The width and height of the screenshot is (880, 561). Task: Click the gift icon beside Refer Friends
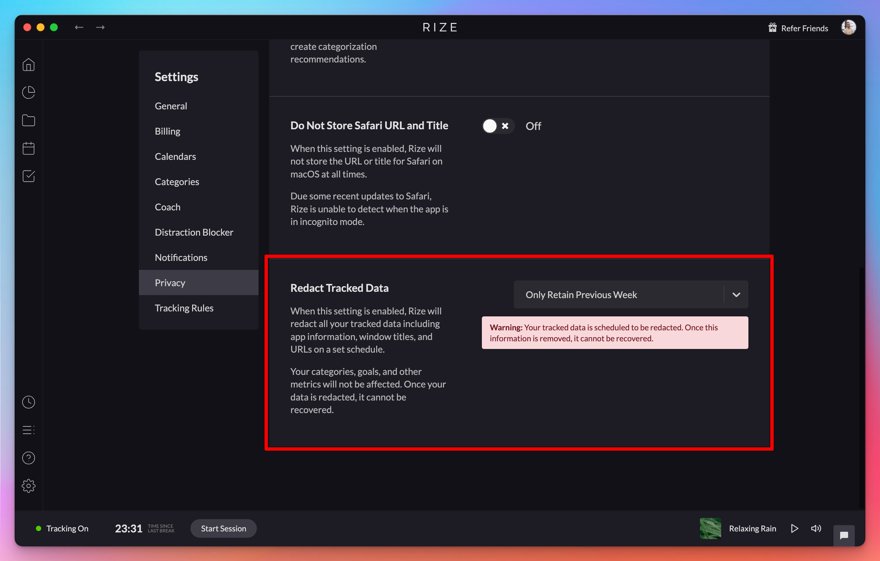click(x=772, y=27)
